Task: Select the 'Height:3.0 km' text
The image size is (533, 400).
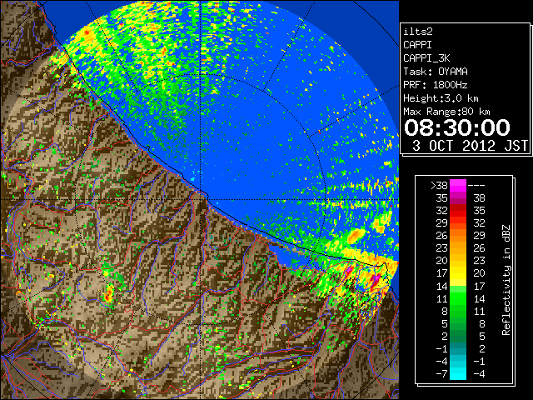Action: [x=441, y=98]
